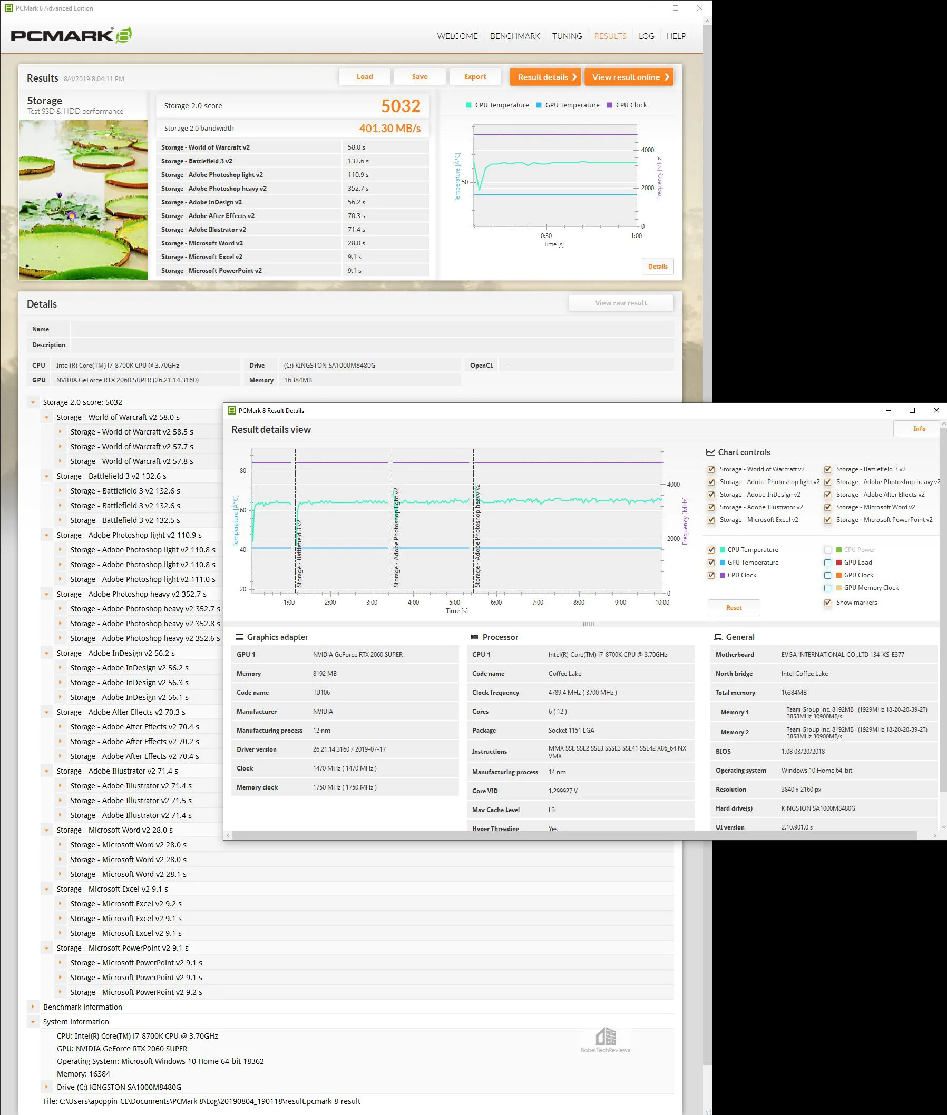Viewport: 947px width, 1115px height.
Task: Click the splitter grip below the details chart
Action: coord(589,624)
